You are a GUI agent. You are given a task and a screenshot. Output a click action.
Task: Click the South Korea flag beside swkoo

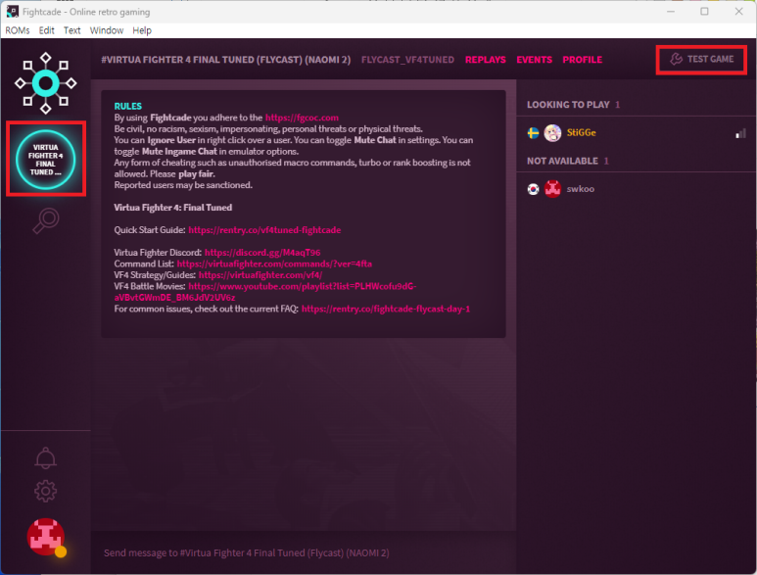pyautogui.click(x=533, y=189)
